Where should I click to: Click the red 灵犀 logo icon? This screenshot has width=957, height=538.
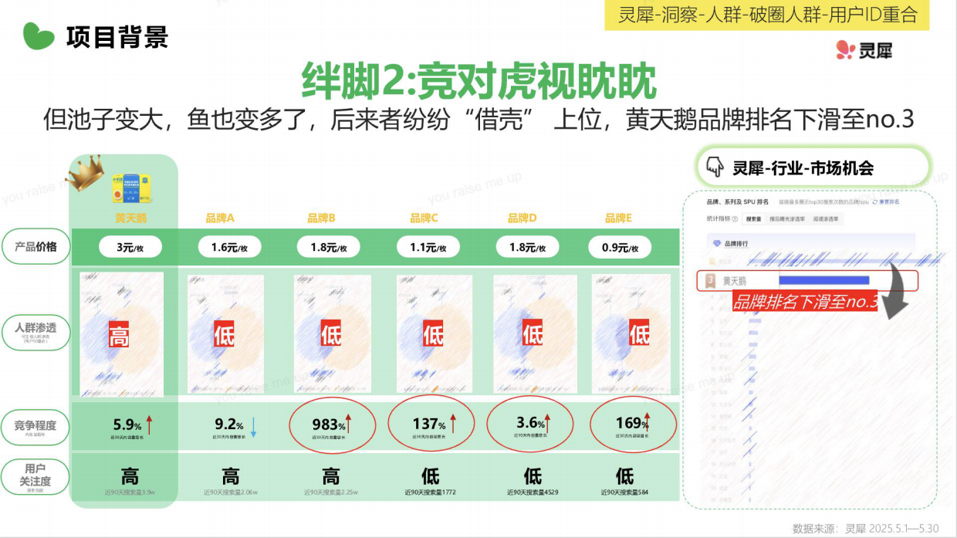[x=847, y=50]
